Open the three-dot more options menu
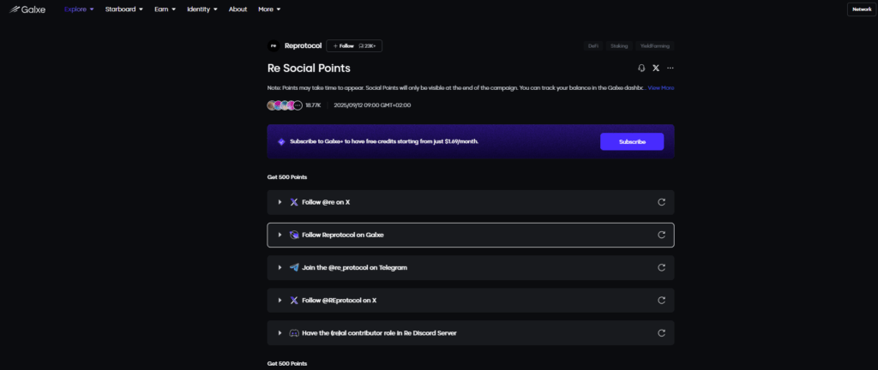This screenshot has height=370, width=878. point(671,68)
